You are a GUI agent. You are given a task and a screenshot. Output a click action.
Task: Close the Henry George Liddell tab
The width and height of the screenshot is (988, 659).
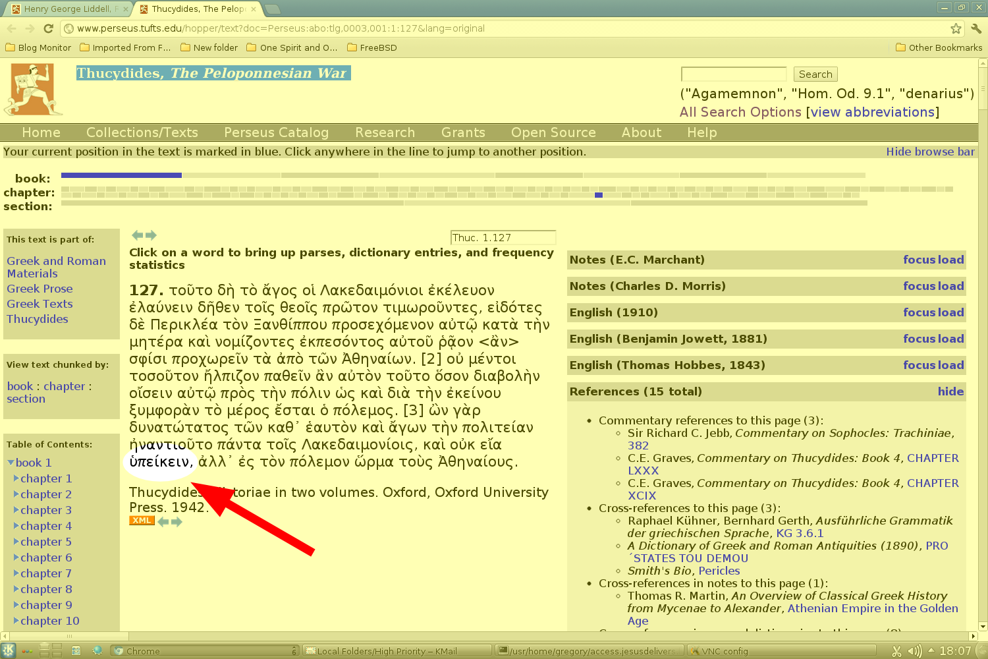tap(126, 9)
